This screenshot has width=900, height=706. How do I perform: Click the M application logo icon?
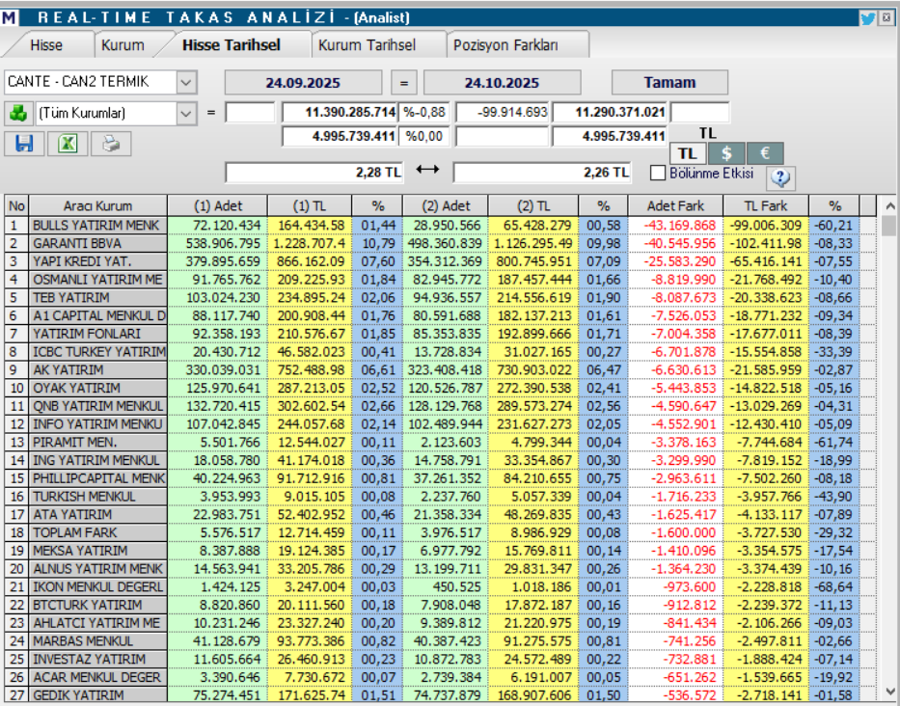click(9, 17)
